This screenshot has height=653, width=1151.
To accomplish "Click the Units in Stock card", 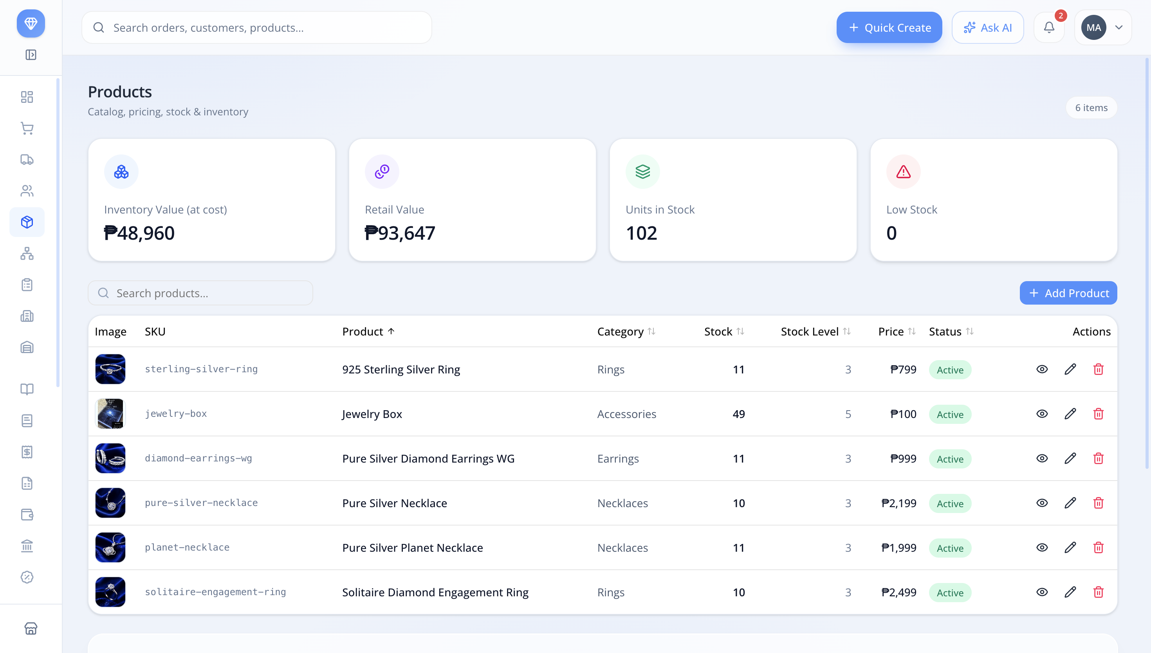I will (733, 200).
